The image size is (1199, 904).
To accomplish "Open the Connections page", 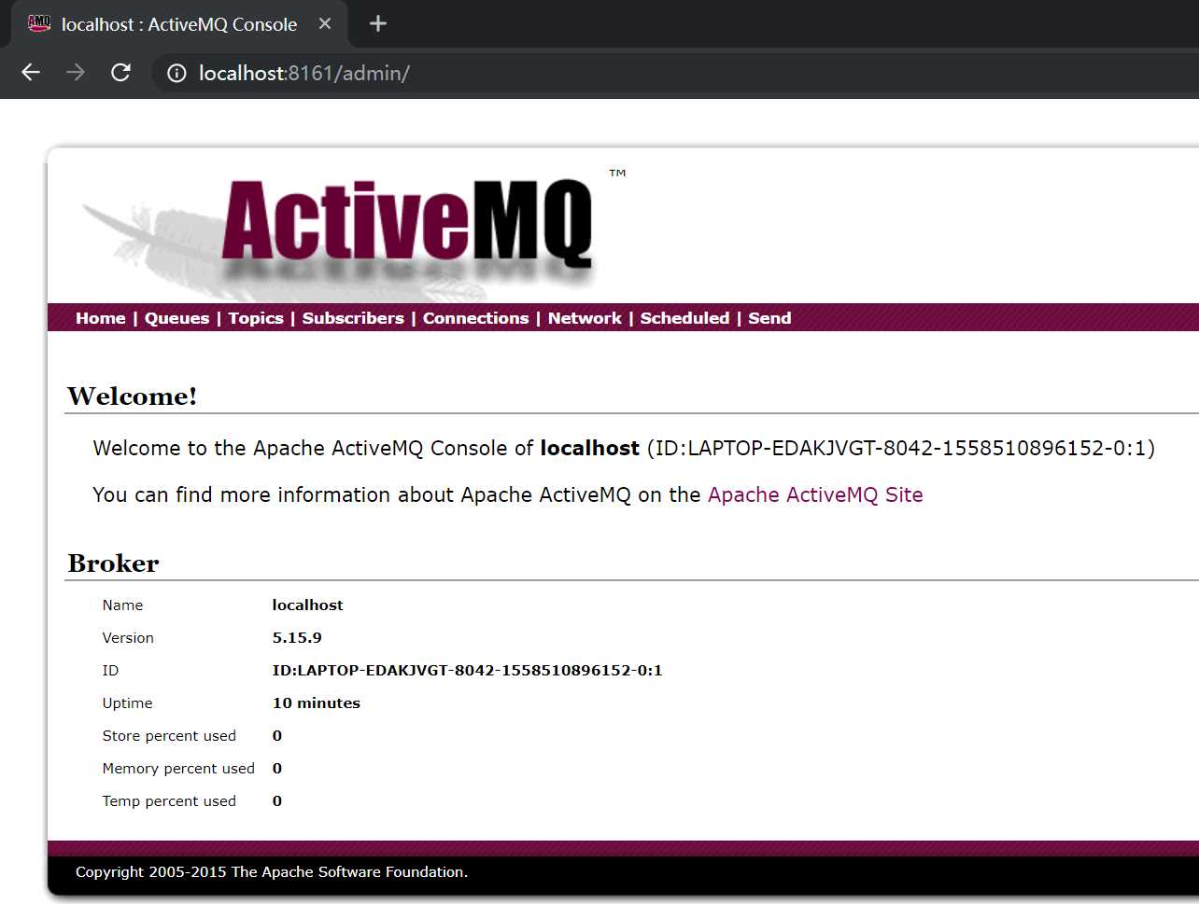I will click(x=475, y=318).
